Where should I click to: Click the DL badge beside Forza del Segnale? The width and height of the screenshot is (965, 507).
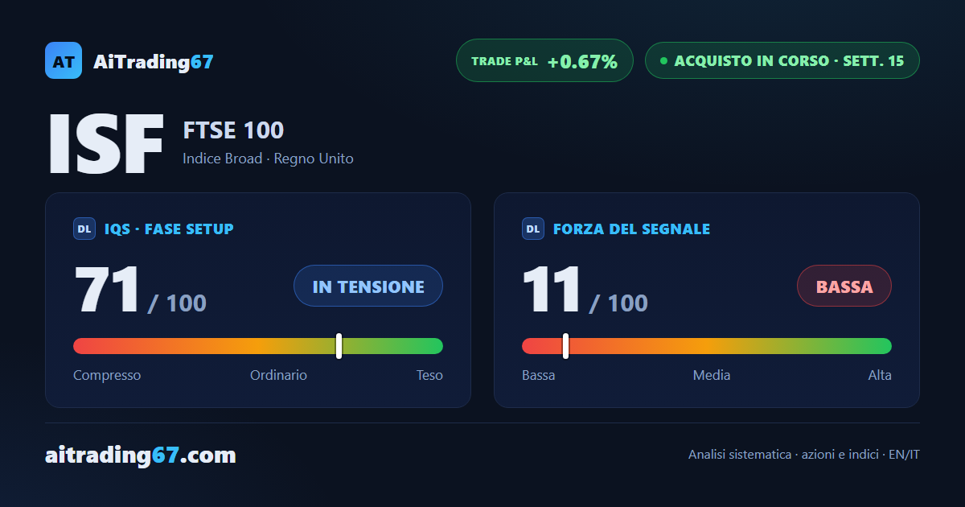pyautogui.click(x=533, y=229)
